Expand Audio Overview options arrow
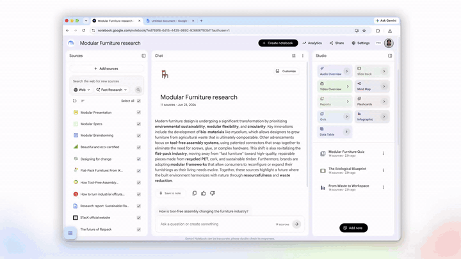The width and height of the screenshot is (461, 259). [x=346, y=72]
